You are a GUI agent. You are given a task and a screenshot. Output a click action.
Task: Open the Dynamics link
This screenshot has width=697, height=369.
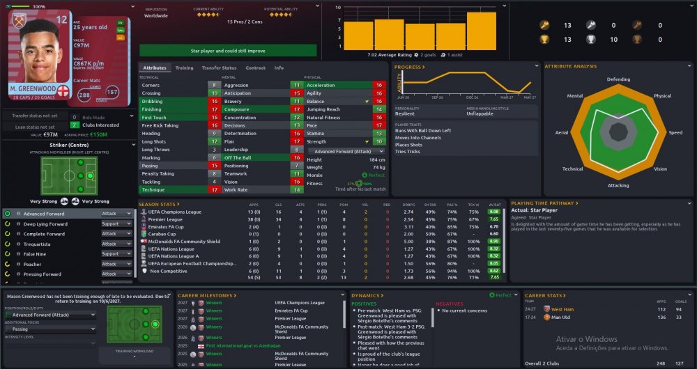tap(367, 295)
